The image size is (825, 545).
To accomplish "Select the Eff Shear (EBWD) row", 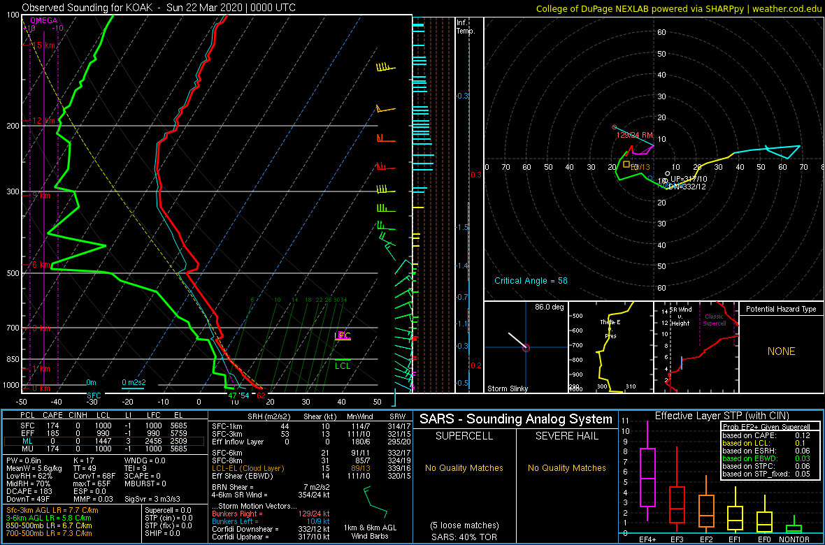I will coord(309,476).
